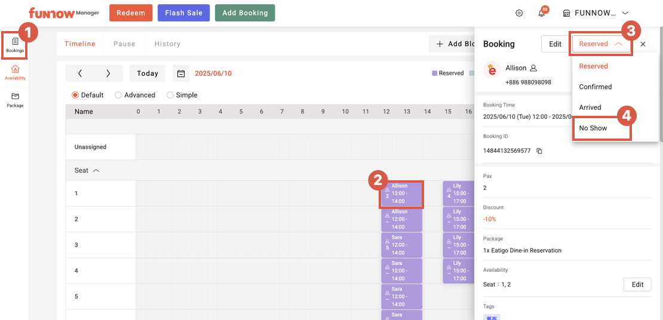This screenshot has height=320, width=663.
Task: Switch to the History tab
Action: tap(167, 44)
